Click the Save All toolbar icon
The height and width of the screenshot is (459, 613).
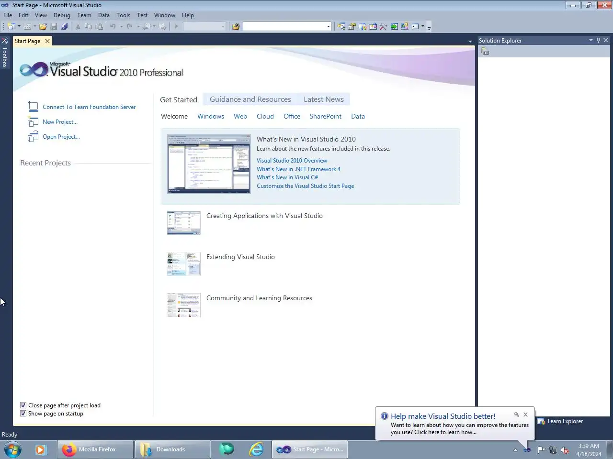[x=64, y=26]
